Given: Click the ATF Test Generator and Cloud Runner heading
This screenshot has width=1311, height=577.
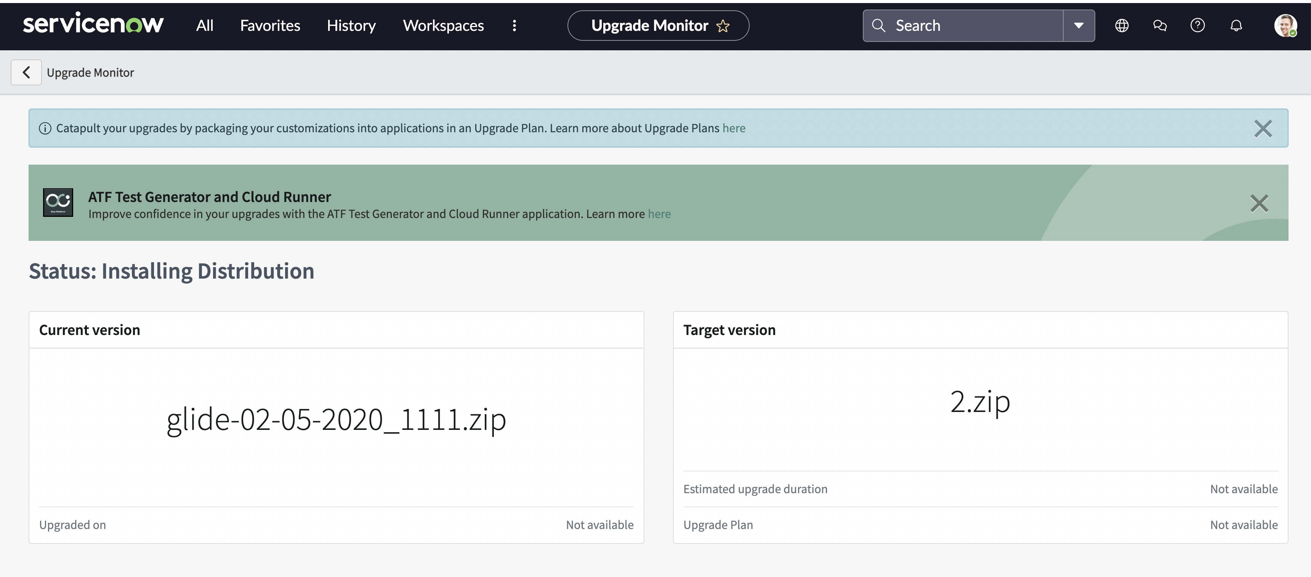Looking at the screenshot, I should pos(209,197).
